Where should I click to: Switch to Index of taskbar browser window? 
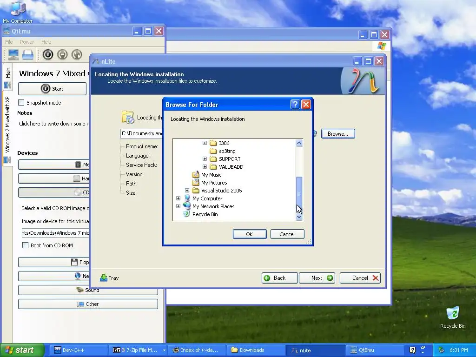tap(197, 350)
